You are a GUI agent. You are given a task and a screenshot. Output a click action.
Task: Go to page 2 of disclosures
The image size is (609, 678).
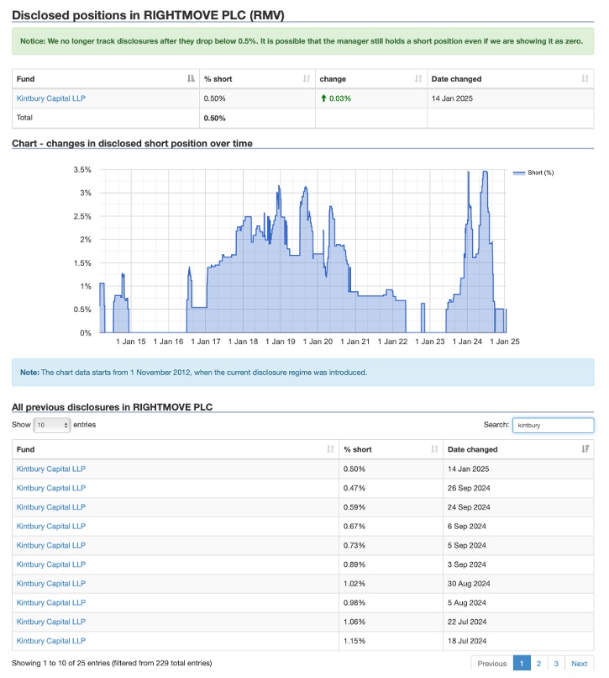tap(539, 664)
